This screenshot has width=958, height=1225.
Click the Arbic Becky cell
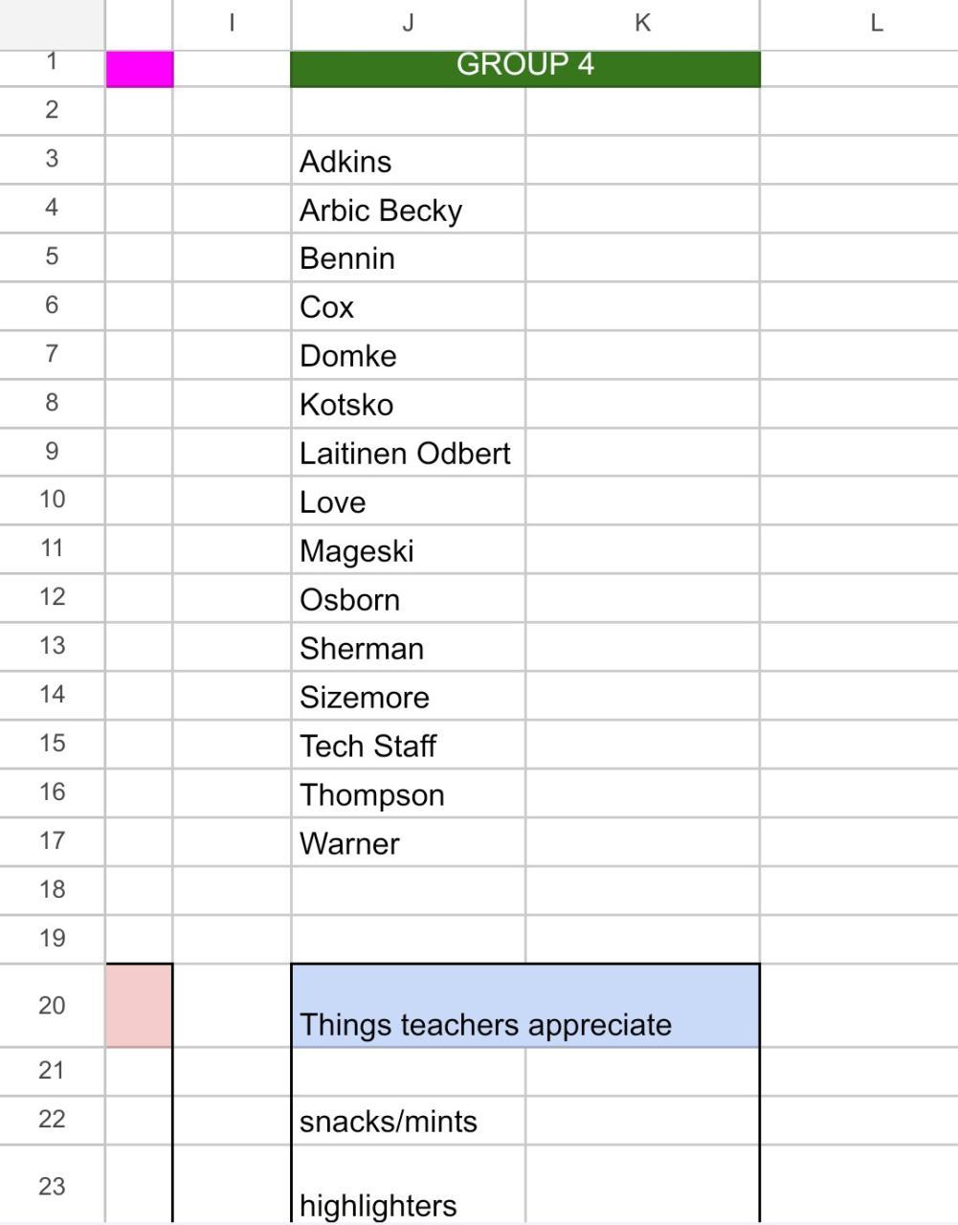tap(408, 210)
